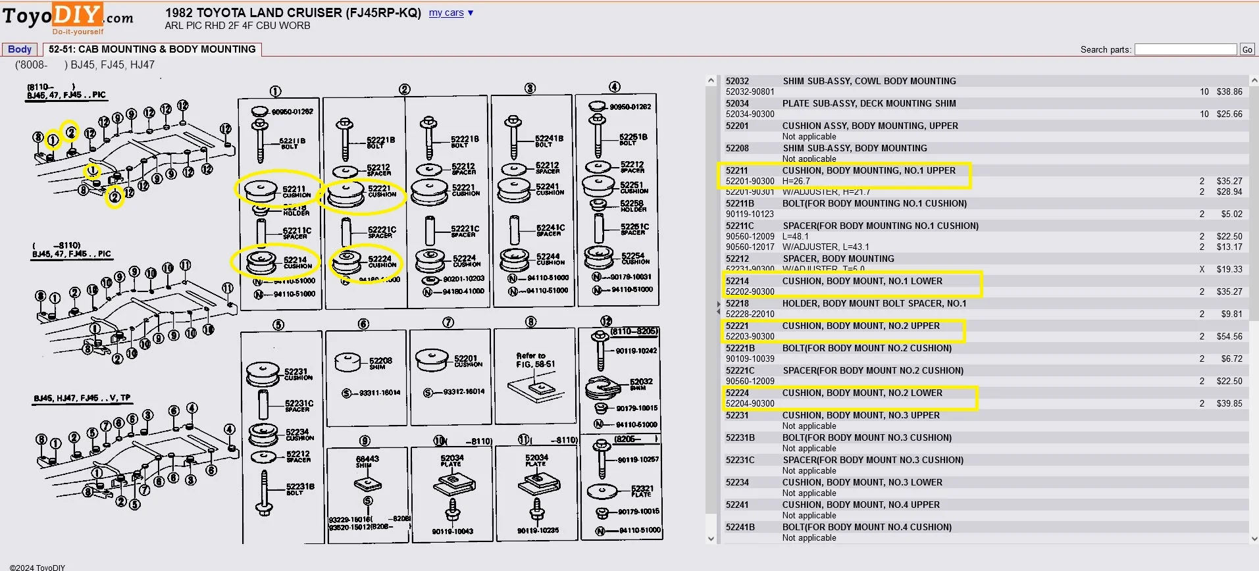The image size is (1259, 571).
Task: Click the 68443 shim drawing in panel 9
Action: pos(368,485)
